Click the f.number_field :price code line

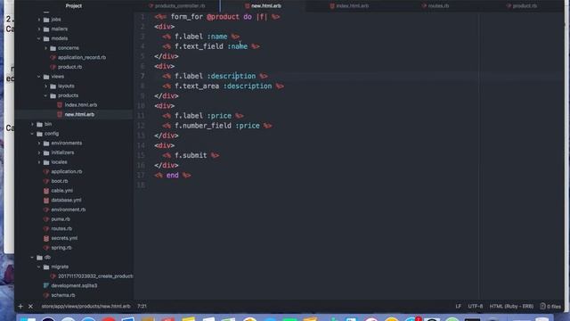217,126
